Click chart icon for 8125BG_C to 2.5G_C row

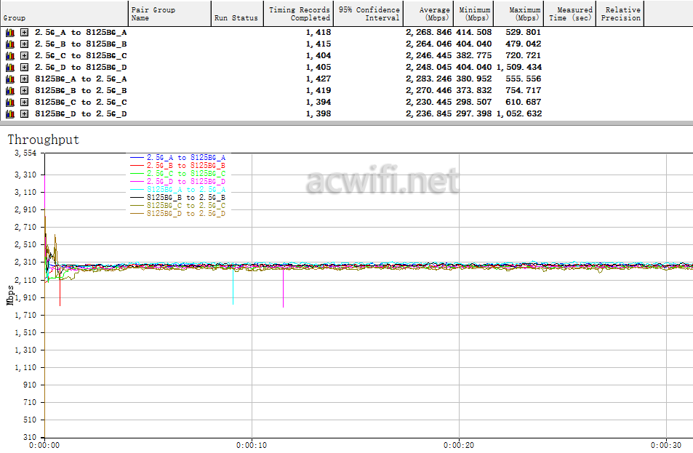pyautogui.click(x=10, y=102)
